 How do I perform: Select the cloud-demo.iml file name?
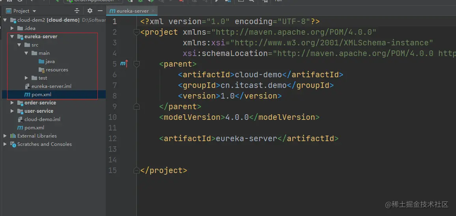coord(43,119)
